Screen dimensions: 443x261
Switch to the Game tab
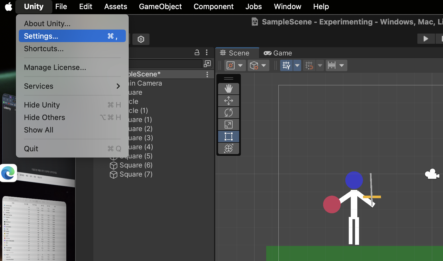278,53
